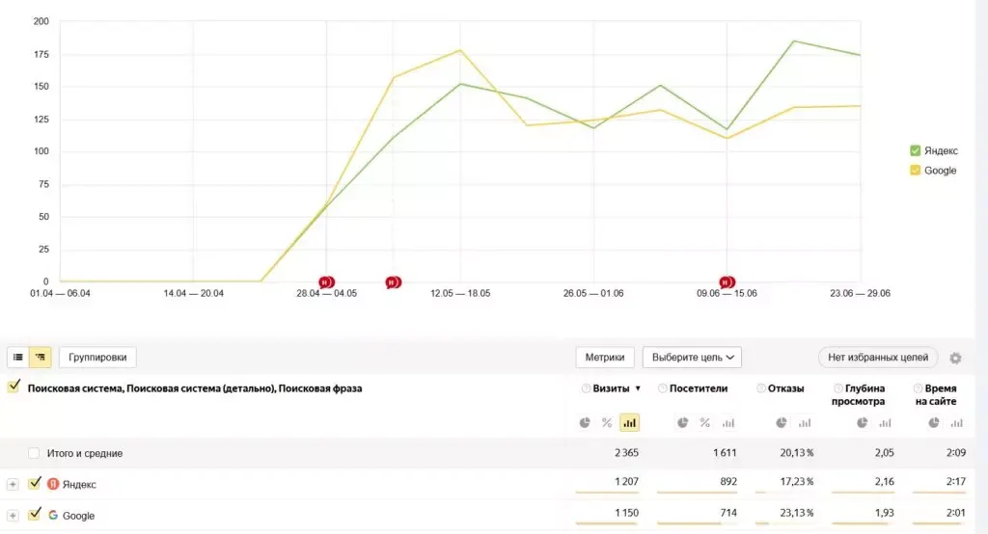Select bar chart mode under Посетители

click(x=727, y=422)
